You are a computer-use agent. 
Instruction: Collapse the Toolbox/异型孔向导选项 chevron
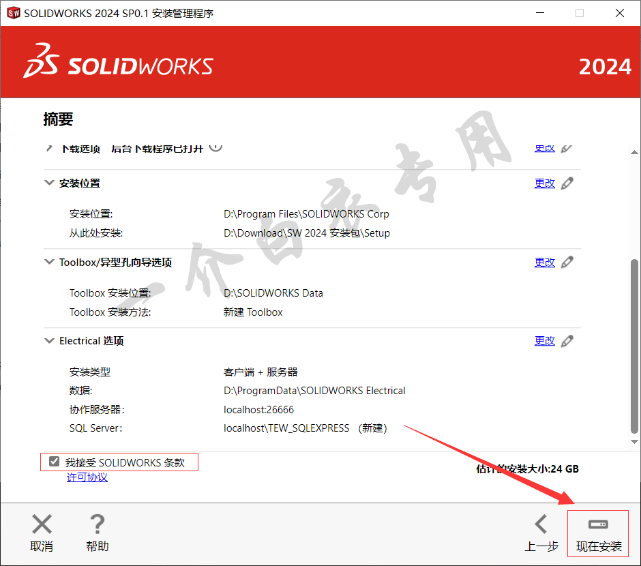49,262
